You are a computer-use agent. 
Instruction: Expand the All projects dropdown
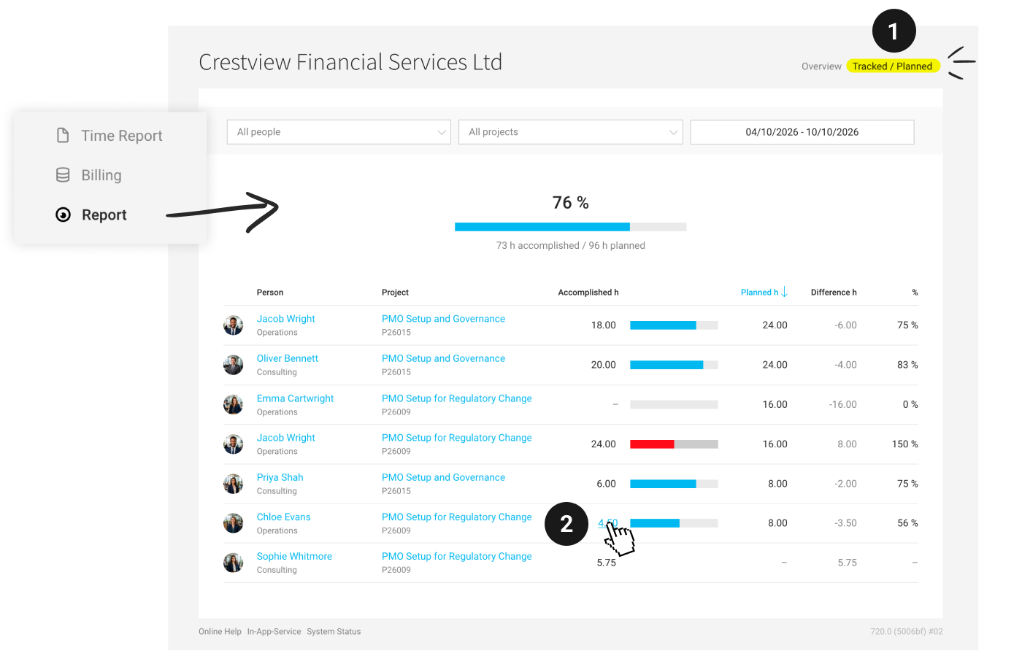click(x=571, y=132)
